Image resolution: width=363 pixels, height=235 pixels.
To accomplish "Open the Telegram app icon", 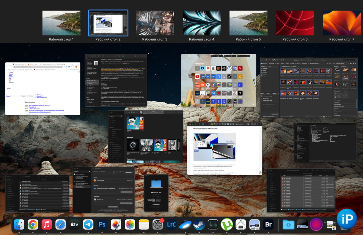I will [88, 225].
